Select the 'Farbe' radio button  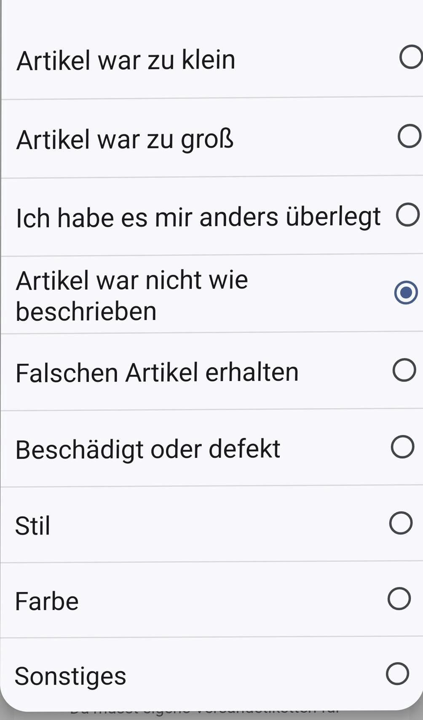click(399, 599)
